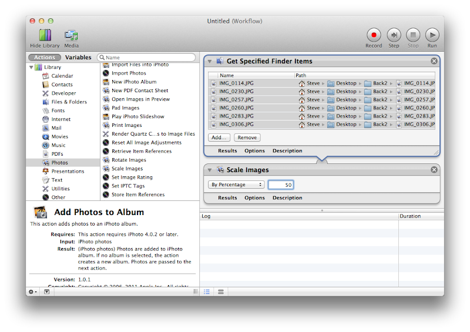
Task: Click the scale percentage field showing 50
Action: point(281,185)
